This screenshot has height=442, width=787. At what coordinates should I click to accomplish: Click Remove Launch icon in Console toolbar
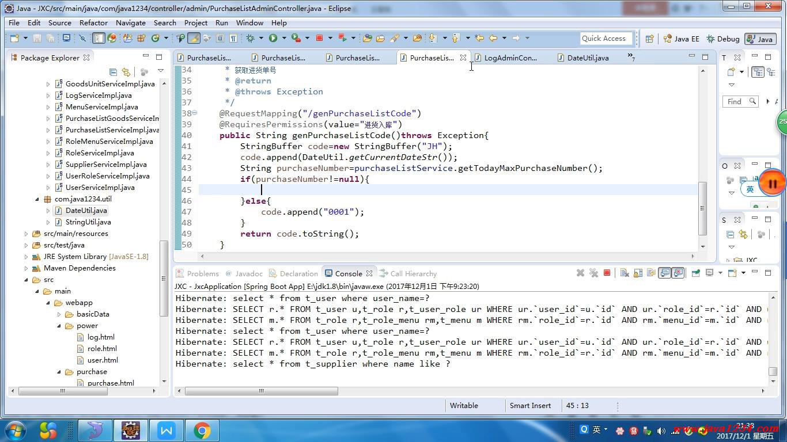pyautogui.click(x=580, y=273)
